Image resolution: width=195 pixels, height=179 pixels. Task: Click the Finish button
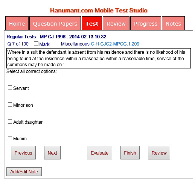(130, 153)
